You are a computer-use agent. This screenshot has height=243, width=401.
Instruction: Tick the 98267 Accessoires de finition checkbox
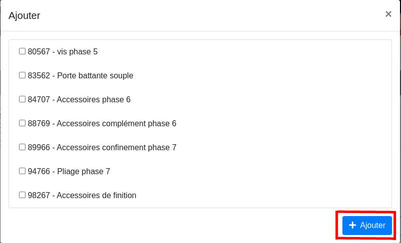point(22,195)
